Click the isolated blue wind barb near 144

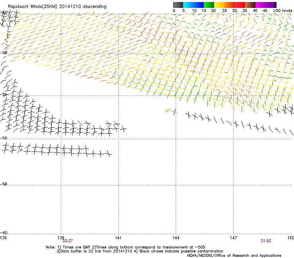[175, 112]
